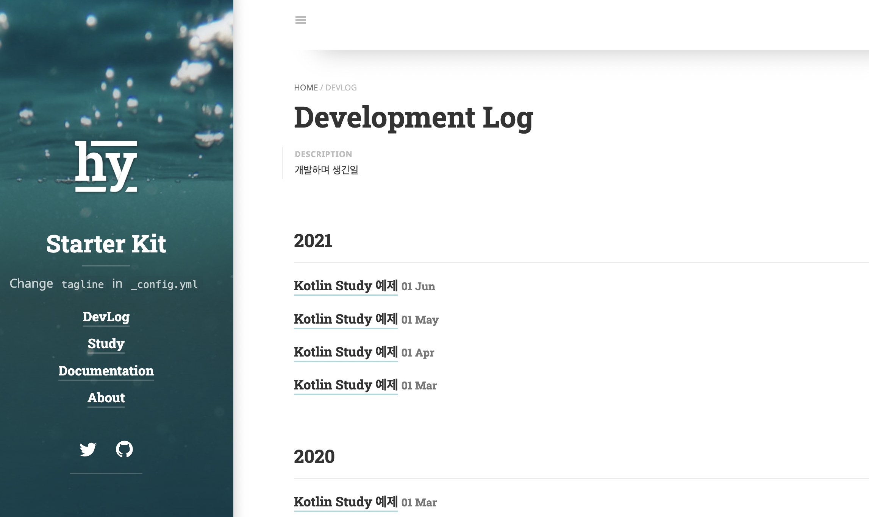Click the Development Log page title
The image size is (869, 517).
413,117
